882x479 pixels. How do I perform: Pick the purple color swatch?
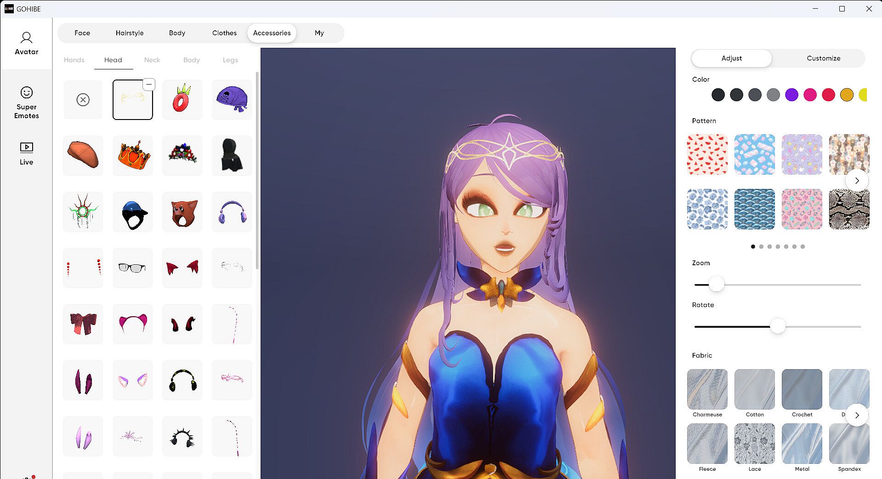click(791, 95)
